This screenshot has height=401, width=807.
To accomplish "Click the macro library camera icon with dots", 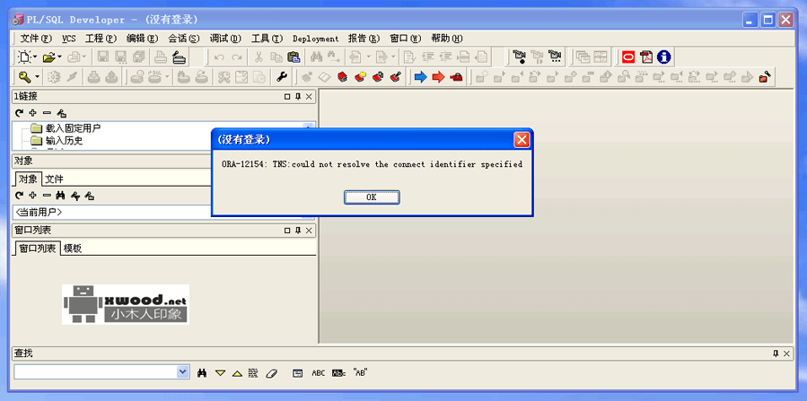I will coord(554,57).
